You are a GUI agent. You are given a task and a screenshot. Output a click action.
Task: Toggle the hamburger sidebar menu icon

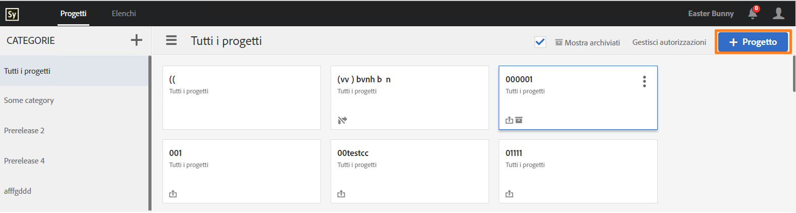172,40
